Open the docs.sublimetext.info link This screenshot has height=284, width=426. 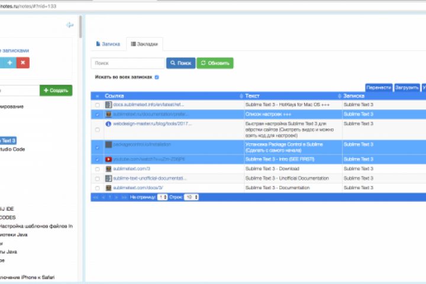pos(149,105)
